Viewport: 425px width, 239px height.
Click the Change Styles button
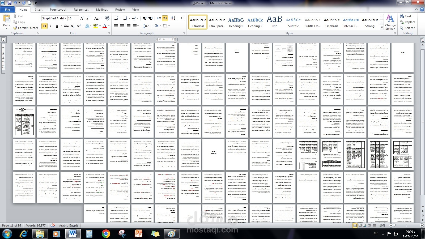(x=390, y=23)
